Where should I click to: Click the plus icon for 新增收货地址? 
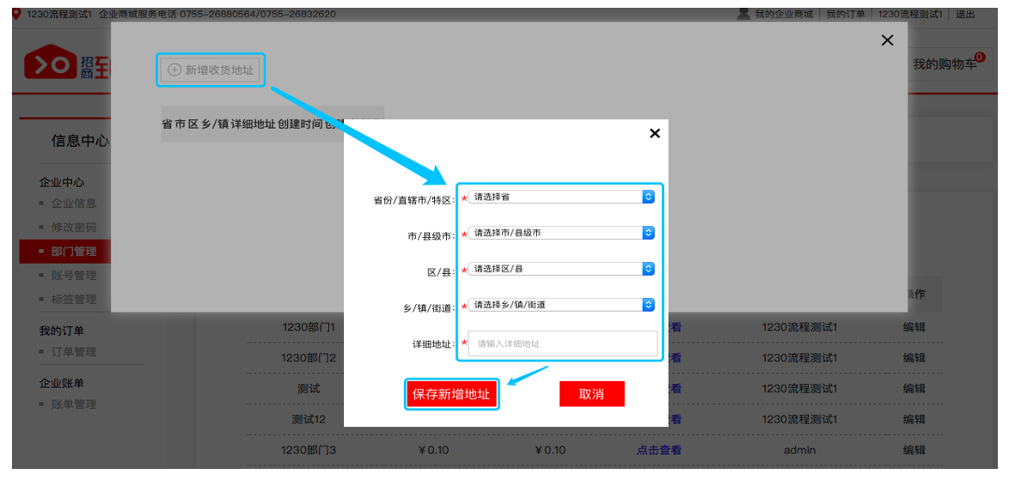pyautogui.click(x=174, y=70)
